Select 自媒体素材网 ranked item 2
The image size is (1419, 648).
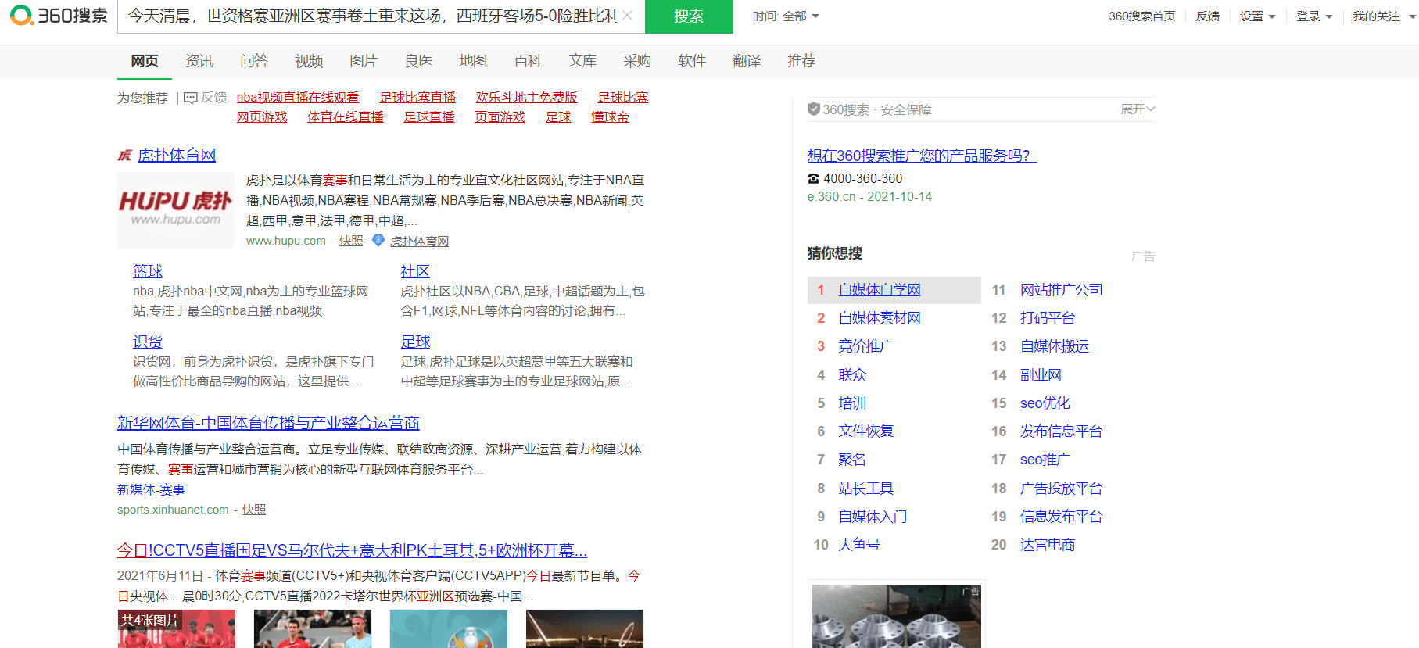(x=880, y=318)
